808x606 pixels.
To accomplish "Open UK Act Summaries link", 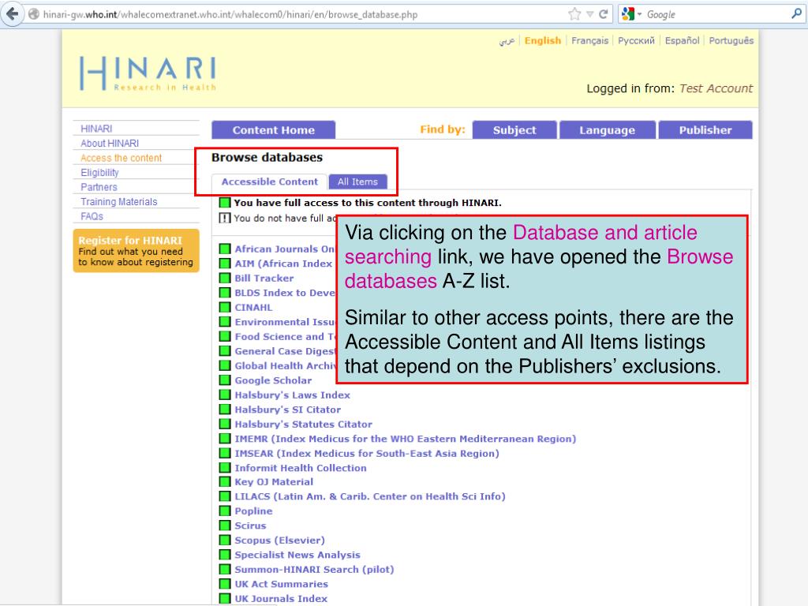I will coord(282,584).
